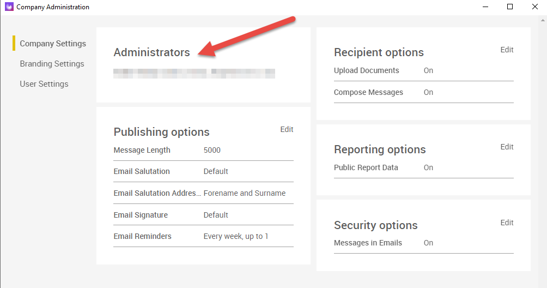This screenshot has width=547, height=288.
Task: Click the Compose Messages On value
Action: click(x=428, y=93)
